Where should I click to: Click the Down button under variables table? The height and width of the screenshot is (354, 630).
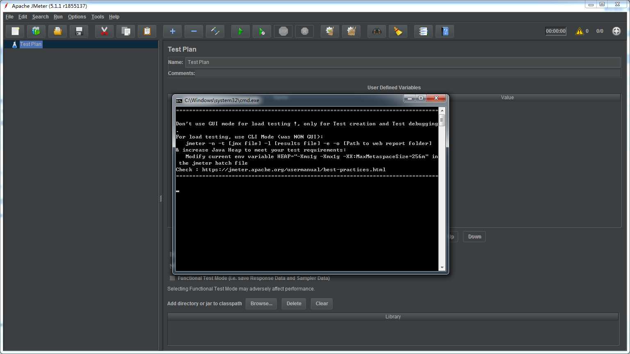[475, 237]
